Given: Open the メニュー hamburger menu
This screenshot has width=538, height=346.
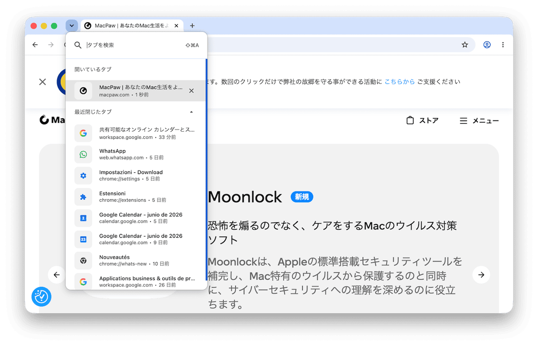Looking at the screenshot, I should [479, 121].
